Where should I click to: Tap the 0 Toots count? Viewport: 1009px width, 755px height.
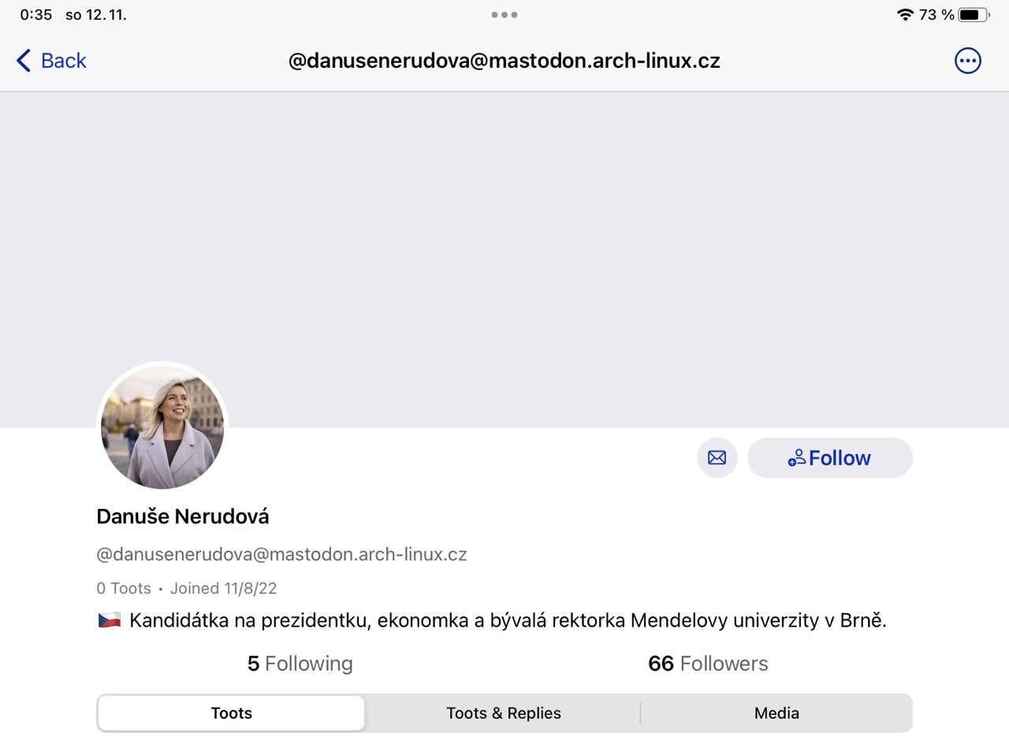click(124, 588)
